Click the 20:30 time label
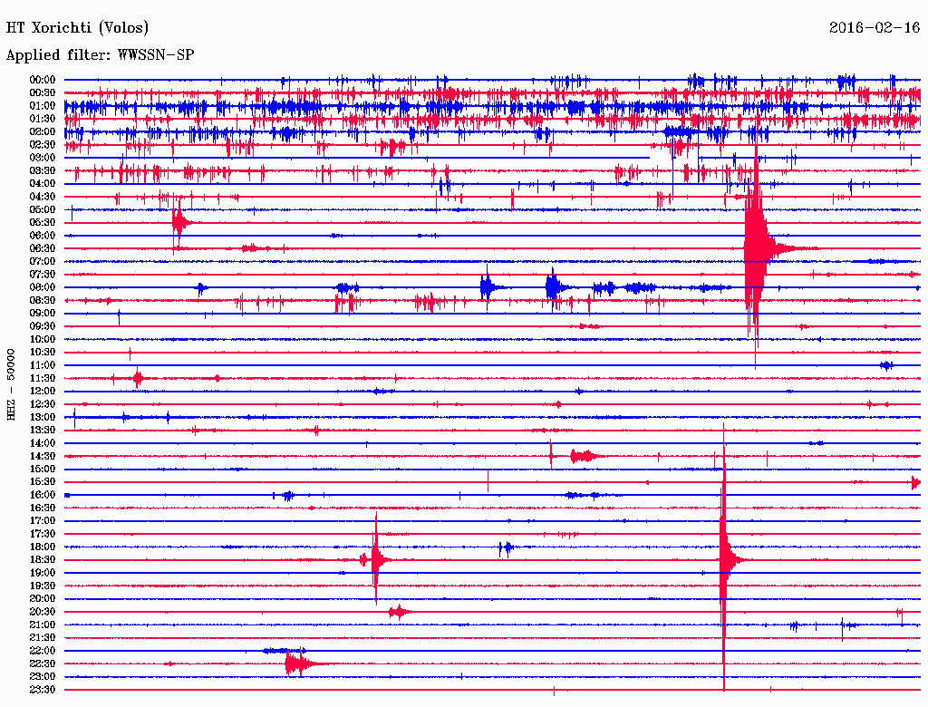 43,612
